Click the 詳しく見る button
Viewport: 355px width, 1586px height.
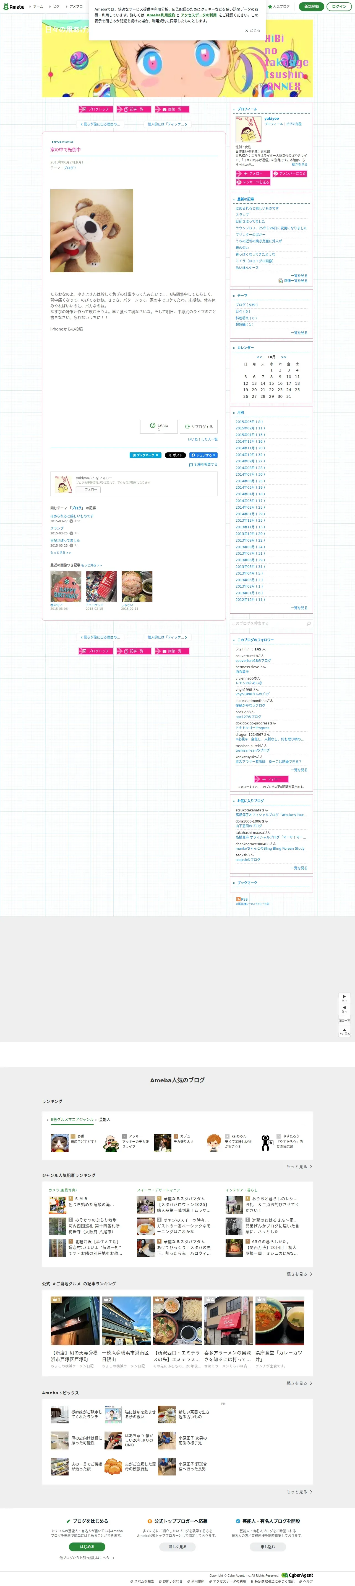tap(177, 1547)
